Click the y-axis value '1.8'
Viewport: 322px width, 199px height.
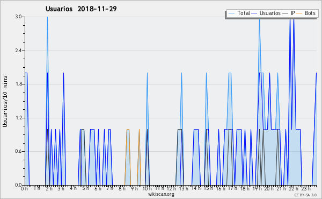[18, 84]
